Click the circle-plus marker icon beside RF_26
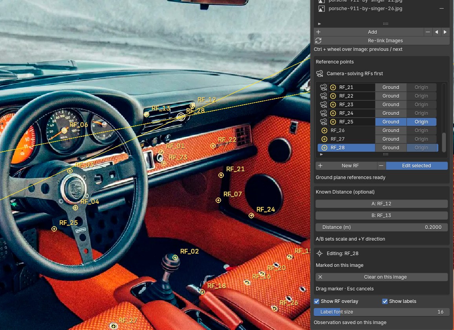Viewport: 454px width, 330px height. point(324,131)
